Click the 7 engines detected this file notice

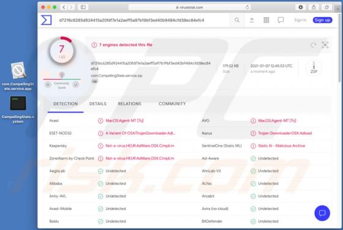pyautogui.click(x=126, y=45)
